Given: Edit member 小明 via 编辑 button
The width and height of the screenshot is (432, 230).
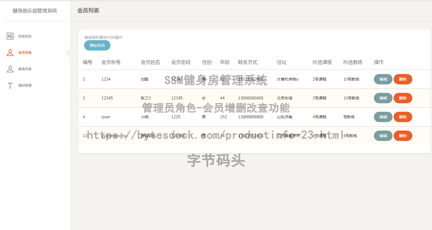Looking at the screenshot, I should 383,117.
